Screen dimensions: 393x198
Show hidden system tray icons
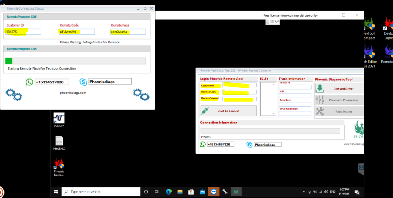point(304,192)
